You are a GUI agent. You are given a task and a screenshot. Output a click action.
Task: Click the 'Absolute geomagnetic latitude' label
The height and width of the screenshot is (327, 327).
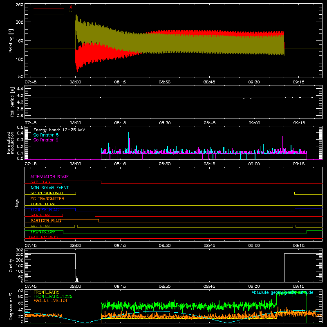pos(282,292)
